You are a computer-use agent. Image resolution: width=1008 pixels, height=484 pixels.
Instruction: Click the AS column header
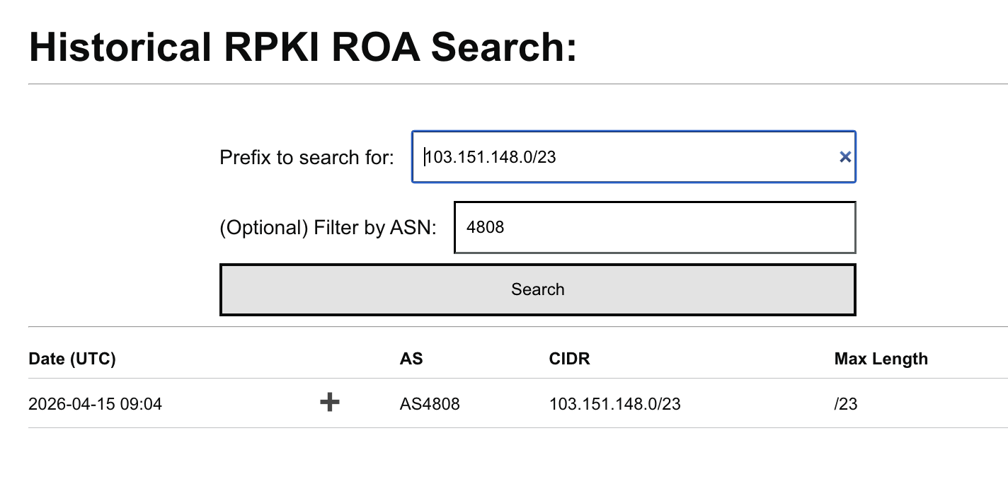pyautogui.click(x=411, y=359)
